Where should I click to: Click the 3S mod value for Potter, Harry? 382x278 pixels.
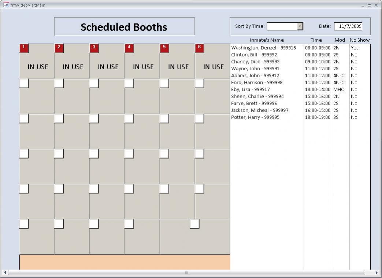336,117
